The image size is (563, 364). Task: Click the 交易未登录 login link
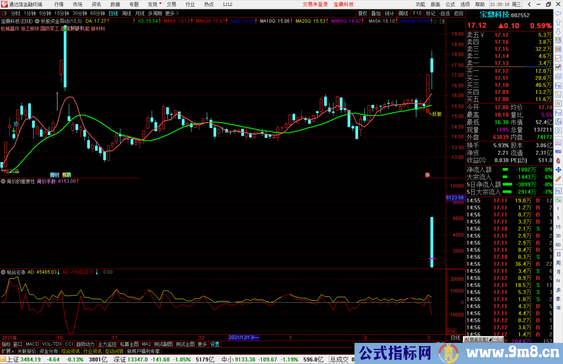pos(315,4)
